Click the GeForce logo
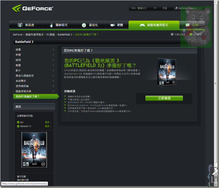This screenshot has height=188, width=219. tap(32, 8)
